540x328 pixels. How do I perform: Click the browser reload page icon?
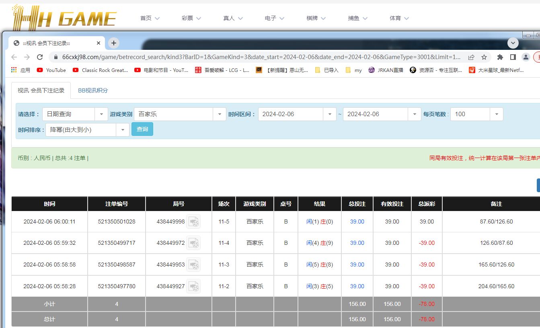coord(39,57)
